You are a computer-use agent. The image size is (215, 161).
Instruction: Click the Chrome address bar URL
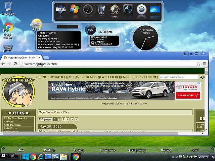[41, 64]
